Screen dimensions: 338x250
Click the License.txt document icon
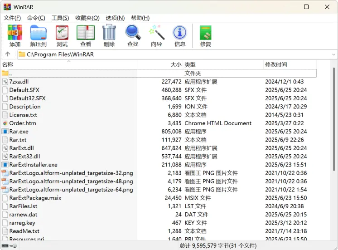5,115
